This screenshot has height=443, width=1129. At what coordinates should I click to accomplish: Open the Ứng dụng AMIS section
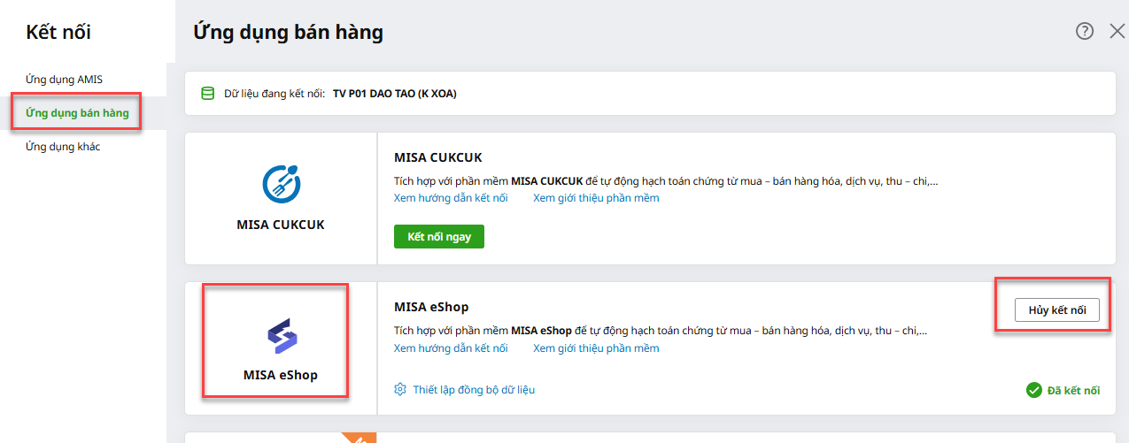click(x=64, y=80)
